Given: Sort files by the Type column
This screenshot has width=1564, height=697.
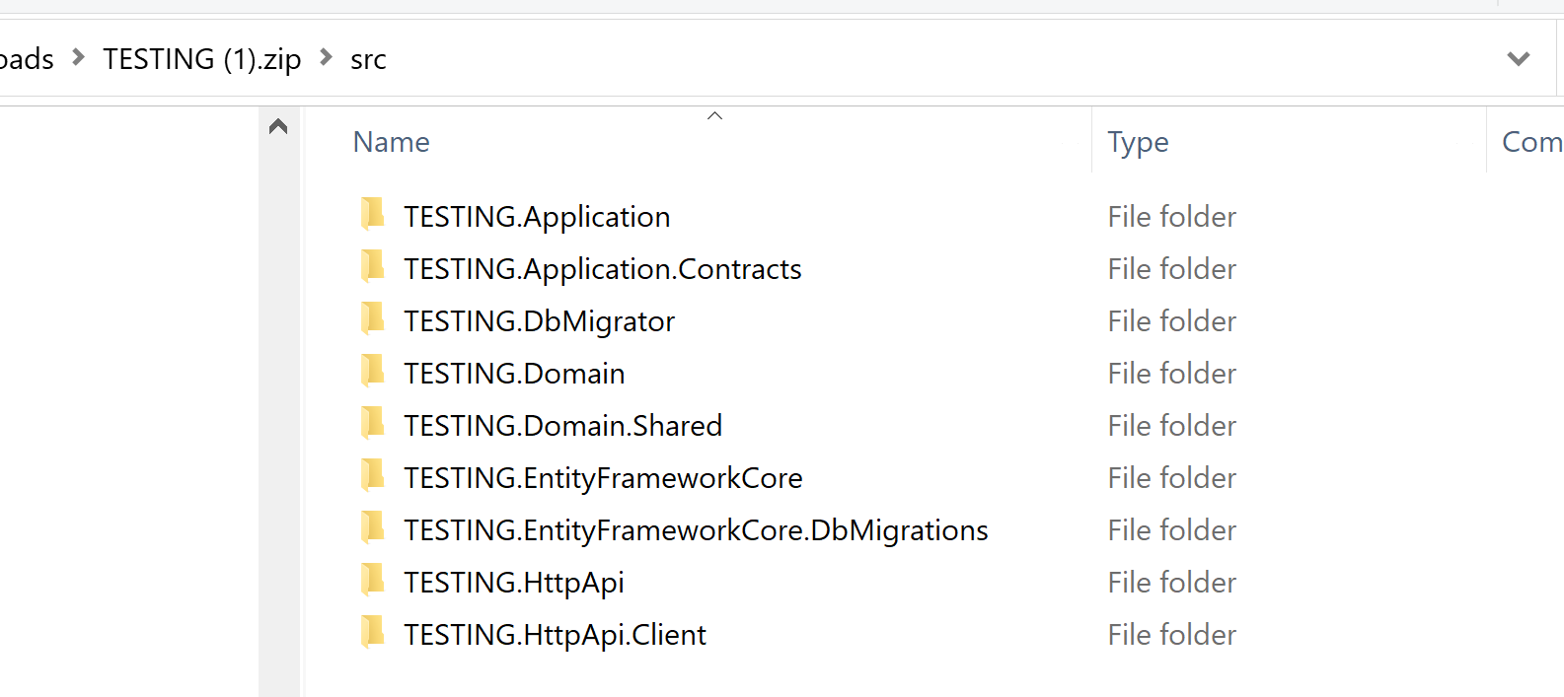Looking at the screenshot, I should (1138, 141).
